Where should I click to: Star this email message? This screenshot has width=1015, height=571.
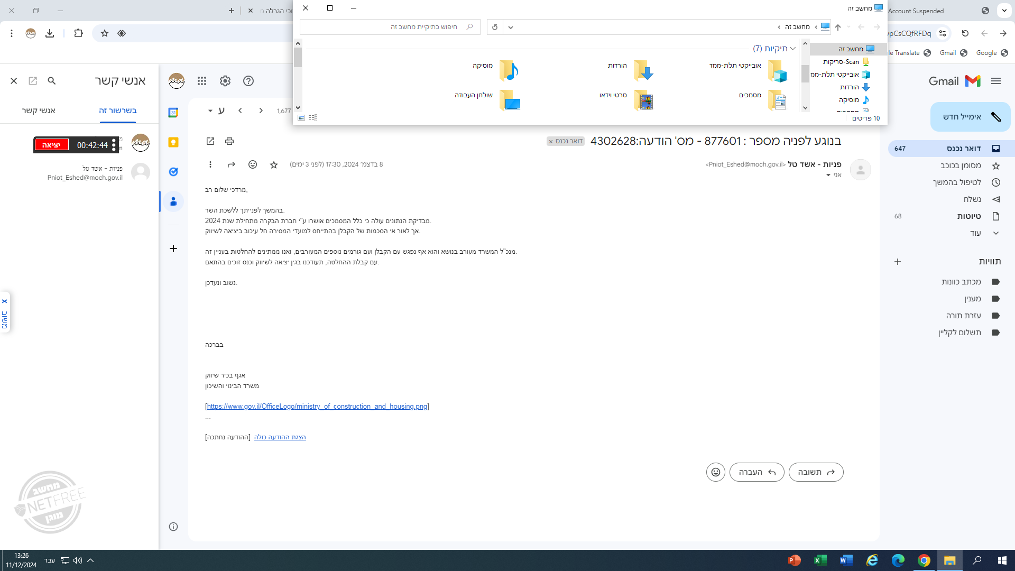274,165
